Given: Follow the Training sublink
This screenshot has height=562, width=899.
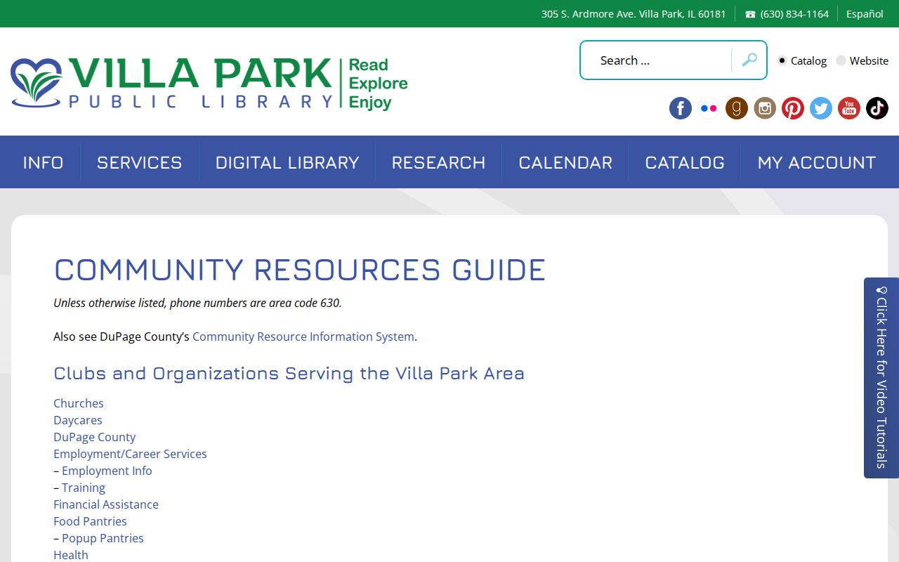Looking at the screenshot, I should (84, 488).
